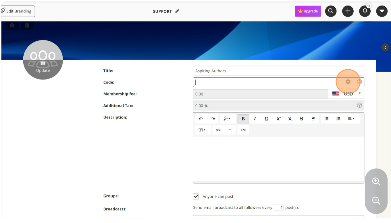The height and width of the screenshot is (223, 391).
Task: Open the magic wand style dropdown
Action: tap(227, 119)
